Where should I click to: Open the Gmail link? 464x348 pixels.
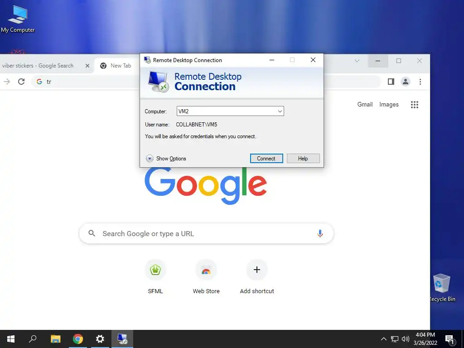click(365, 105)
